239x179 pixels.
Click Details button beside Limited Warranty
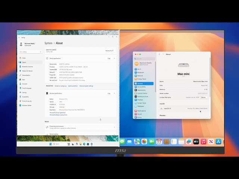tap(204, 97)
